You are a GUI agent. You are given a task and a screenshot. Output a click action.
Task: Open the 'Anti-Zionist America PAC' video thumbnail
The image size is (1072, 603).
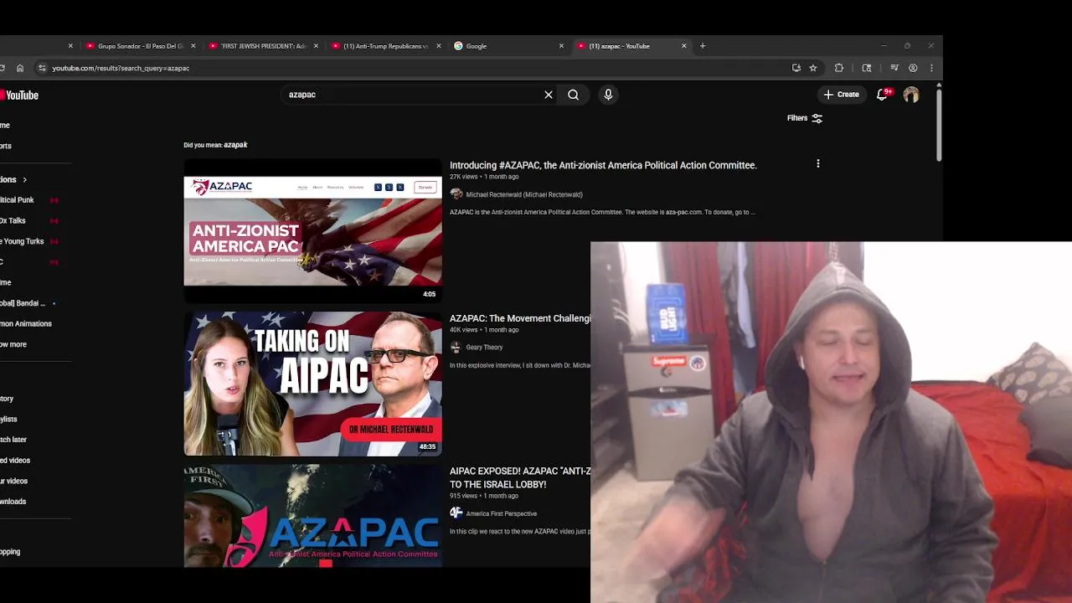click(x=312, y=230)
